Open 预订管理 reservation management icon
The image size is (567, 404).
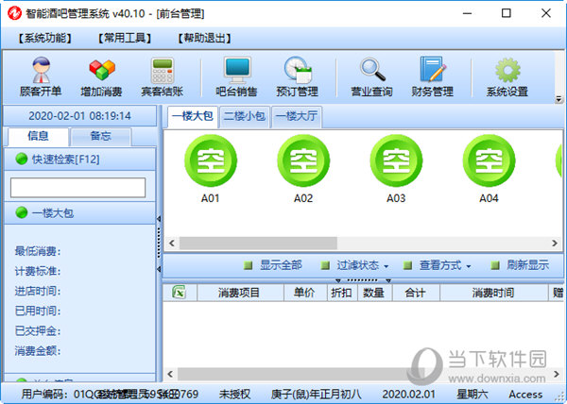(298, 76)
